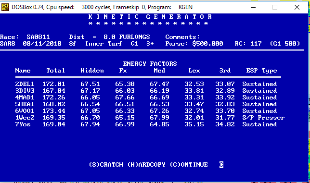Click the input cursor after CONTINUE
The image size is (310, 183).
click(x=221, y=165)
